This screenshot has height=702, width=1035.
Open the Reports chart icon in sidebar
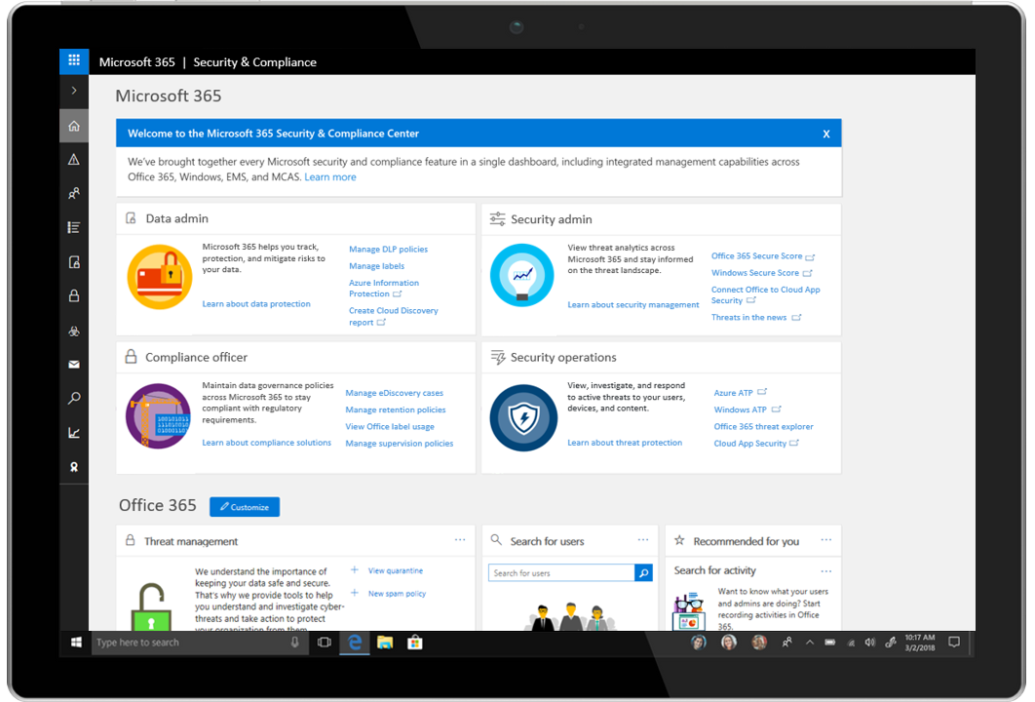74,432
